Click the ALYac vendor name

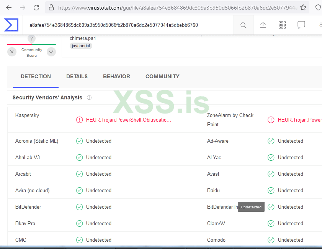tap(214, 157)
